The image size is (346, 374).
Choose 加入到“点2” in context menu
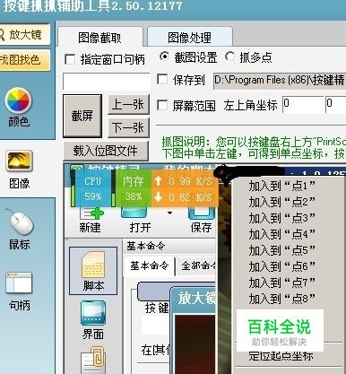(x=282, y=202)
